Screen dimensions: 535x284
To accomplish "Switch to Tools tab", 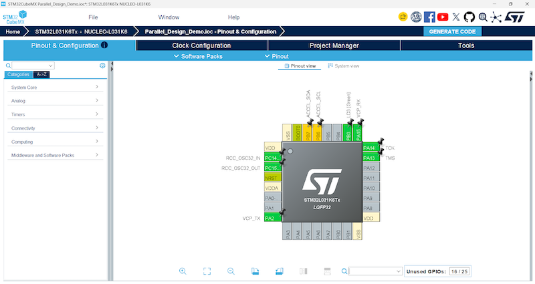I will pyautogui.click(x=466, y=45).
